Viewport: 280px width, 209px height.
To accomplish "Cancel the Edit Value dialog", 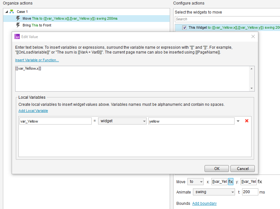I will 242,168.
